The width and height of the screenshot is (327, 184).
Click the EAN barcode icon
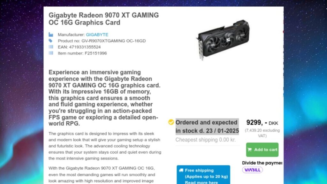[x=51, y=47]
